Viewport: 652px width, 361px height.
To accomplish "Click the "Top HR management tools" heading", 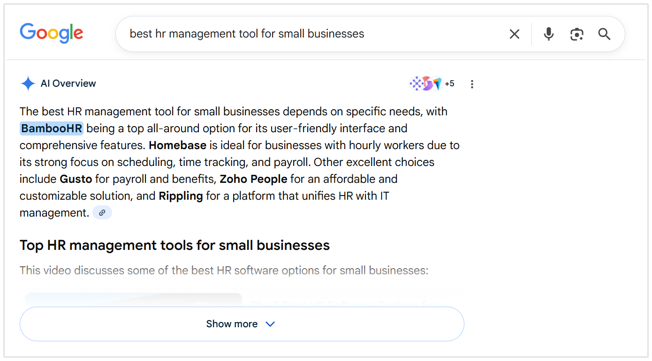I will tap(174, 245).
